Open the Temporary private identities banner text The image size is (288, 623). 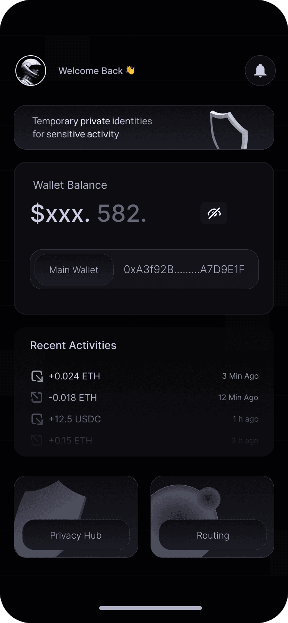pos(92,127)
